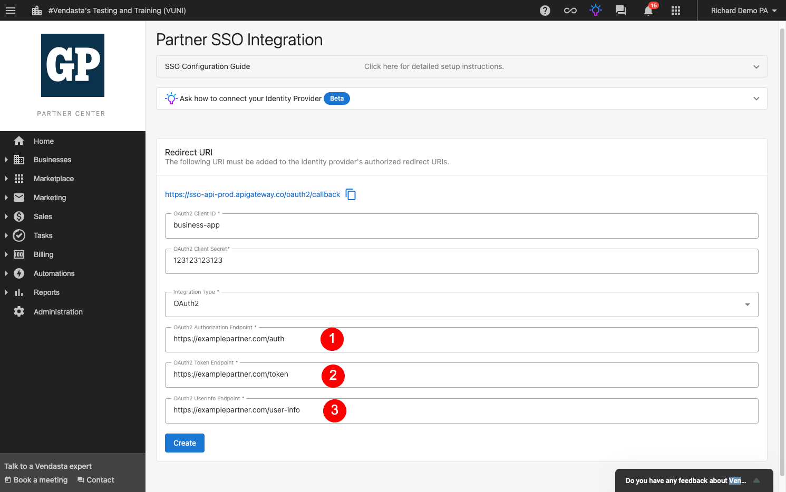This screenshot has height=492, width=786.
Task: Click the Automations lightning icon in sidebar
Action: pyautogui.click(x=19, y=273)
